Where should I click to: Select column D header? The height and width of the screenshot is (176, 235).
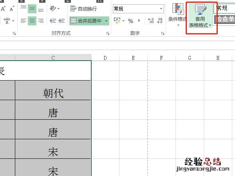(x=105, y=58)
